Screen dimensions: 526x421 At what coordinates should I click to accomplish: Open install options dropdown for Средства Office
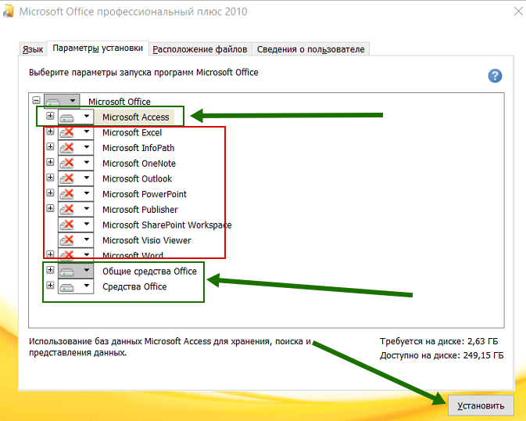[87, 286]
